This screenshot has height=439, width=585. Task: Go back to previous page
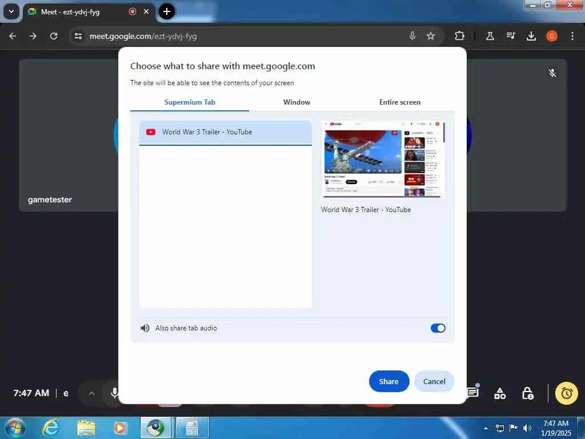13,36
